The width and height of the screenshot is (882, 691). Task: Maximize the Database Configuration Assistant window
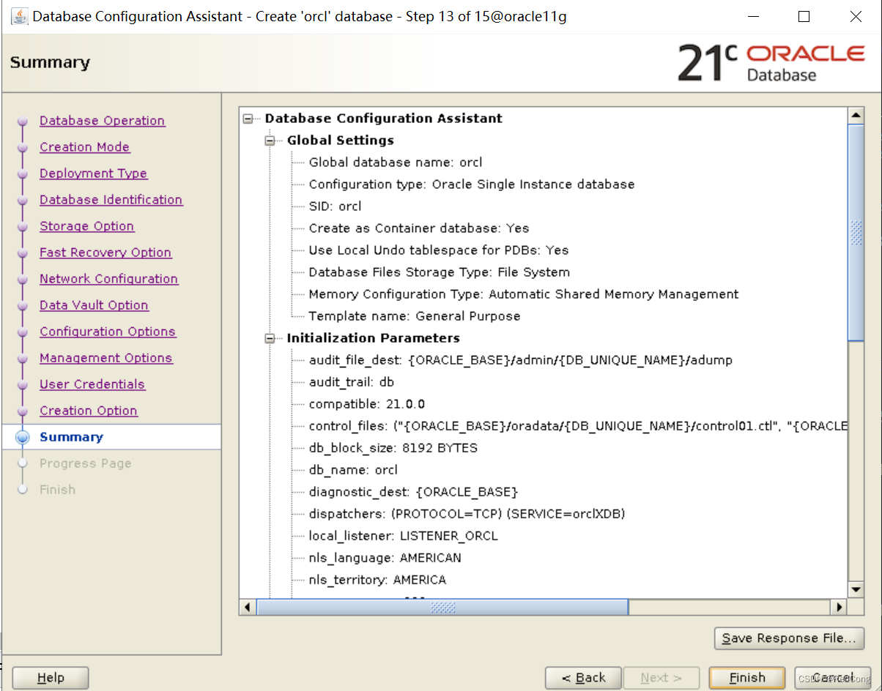(x=804, y=16)
